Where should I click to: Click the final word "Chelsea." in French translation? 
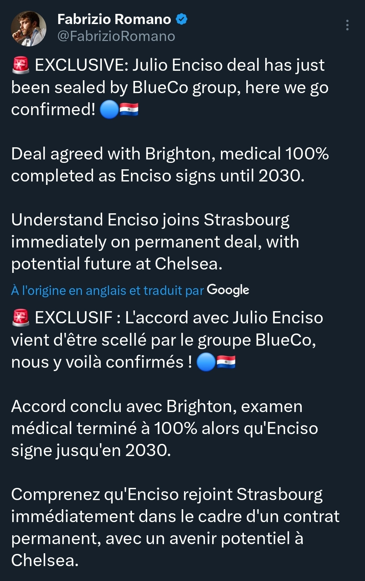45,560
